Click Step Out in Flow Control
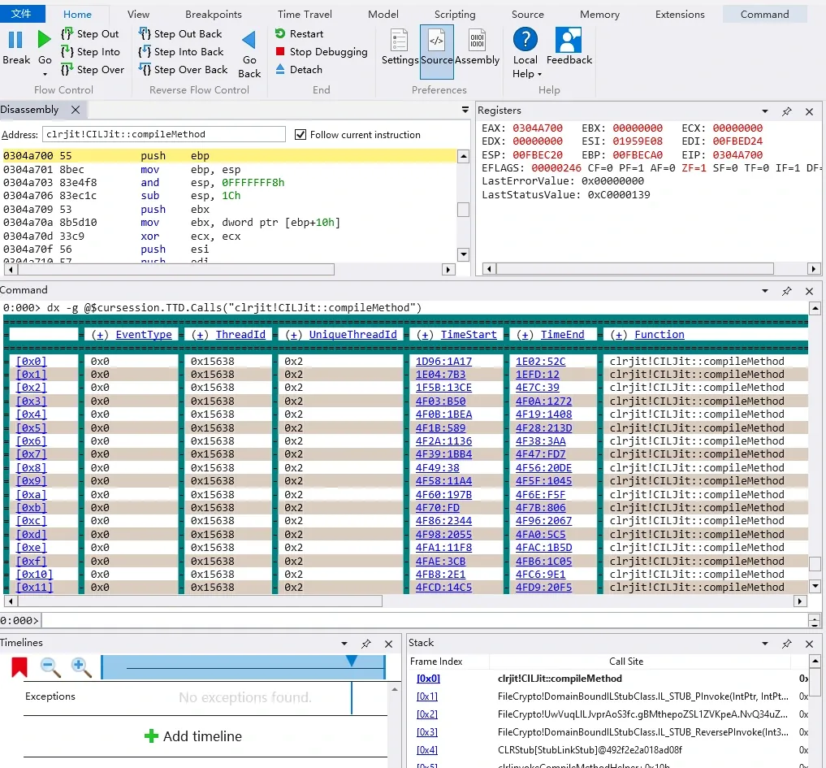The image size is (826, 768). point(90,34)
